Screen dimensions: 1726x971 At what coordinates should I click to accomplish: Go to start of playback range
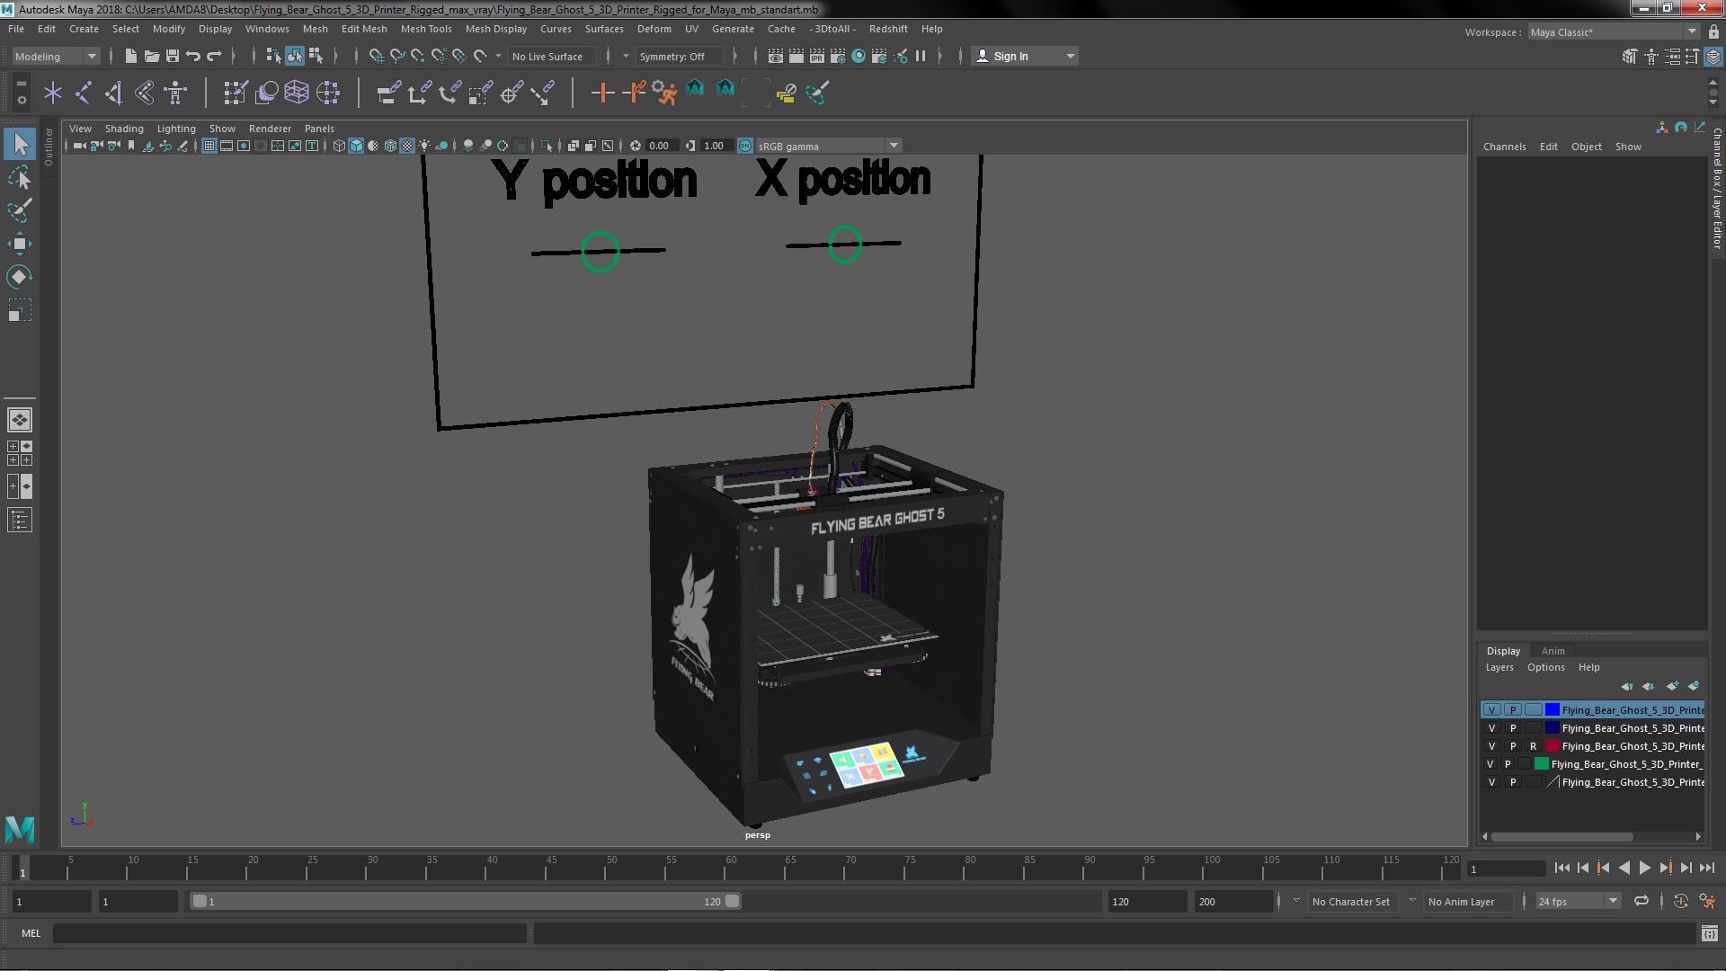(x=1561, y=868)
